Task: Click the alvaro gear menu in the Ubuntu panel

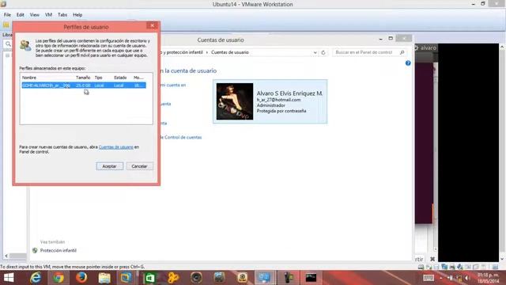Action: pyautogui.click(x=426, y=47)
